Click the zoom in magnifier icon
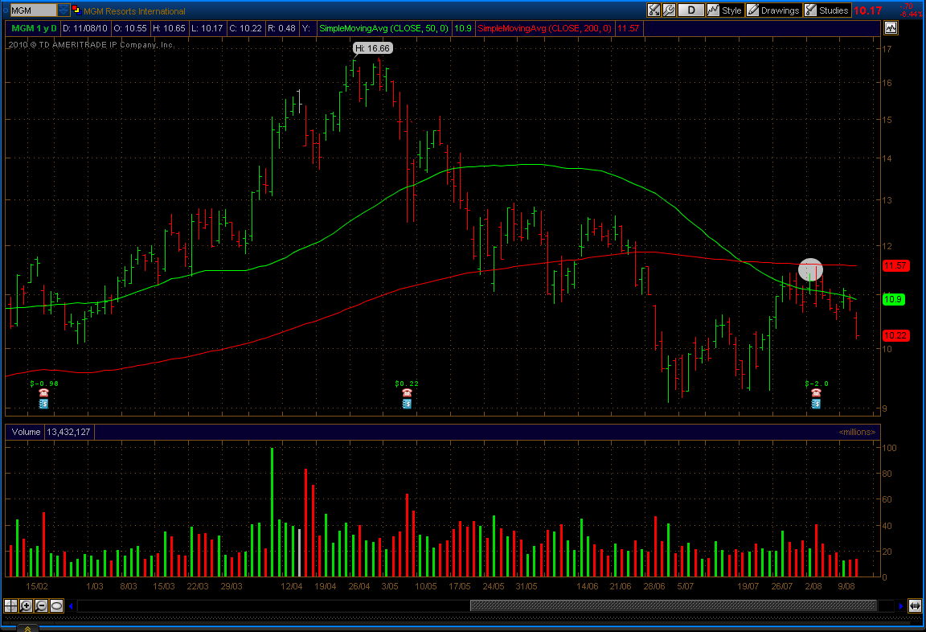926x632 pixels. coord(26,605)
